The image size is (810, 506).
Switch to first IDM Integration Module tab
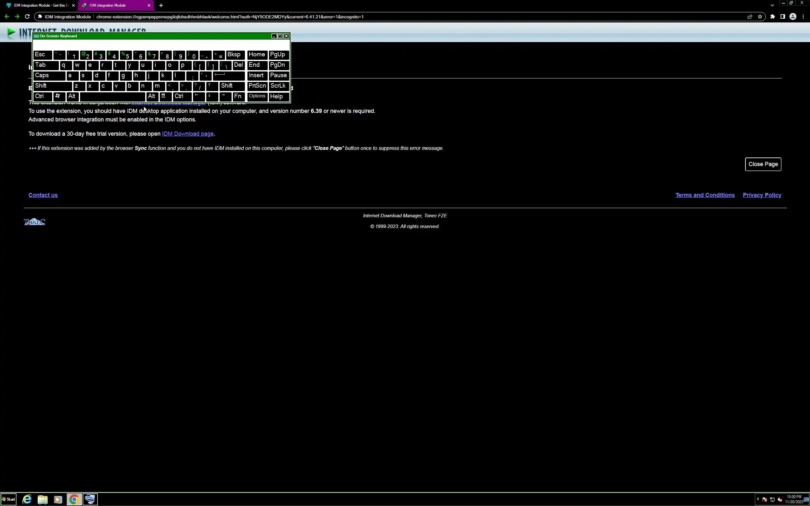click(x=40, y=5)
